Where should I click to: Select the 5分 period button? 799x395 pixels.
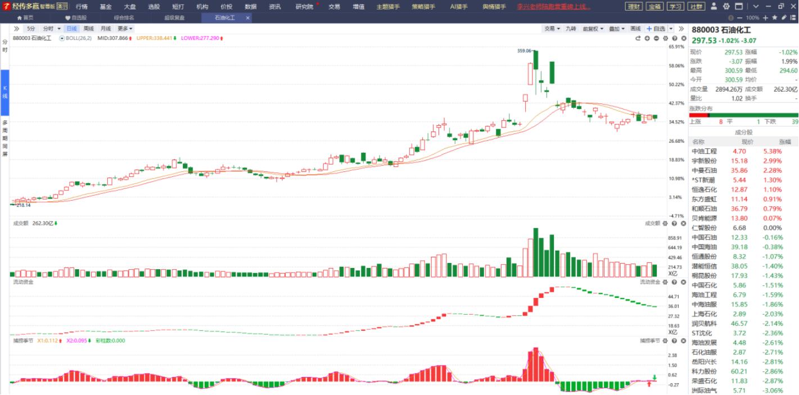click(x=30, y=29)
